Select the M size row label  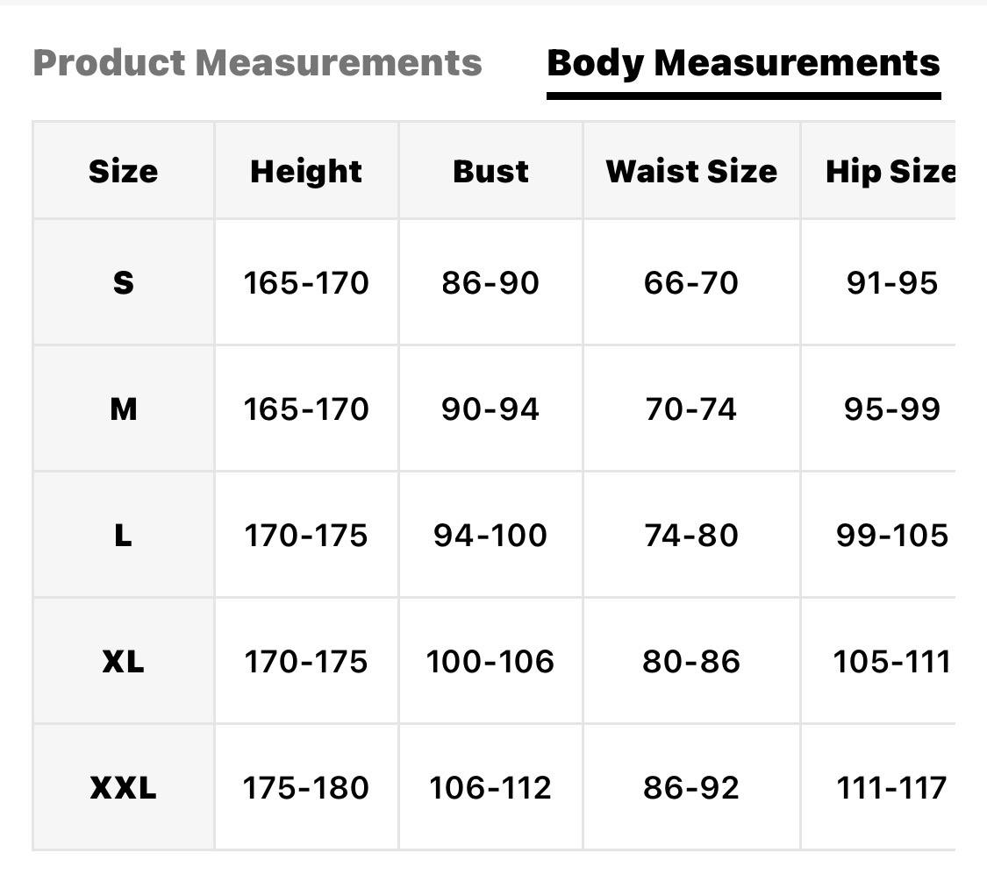coord(124,409)
